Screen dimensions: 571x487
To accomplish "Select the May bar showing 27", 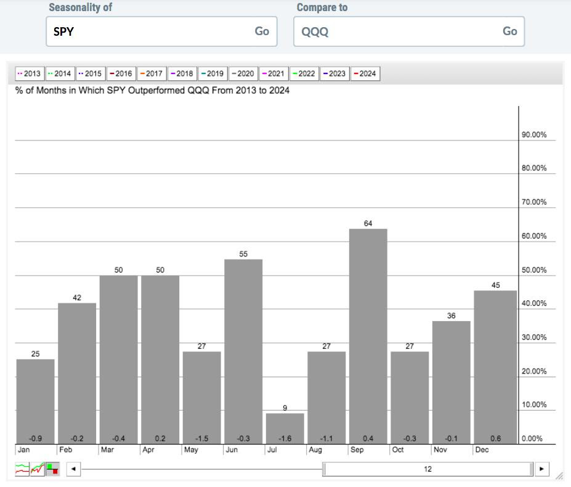I will point(202,398).
